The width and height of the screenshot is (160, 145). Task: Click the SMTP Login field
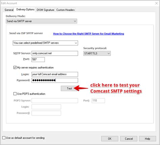click(x=55, y=74)
